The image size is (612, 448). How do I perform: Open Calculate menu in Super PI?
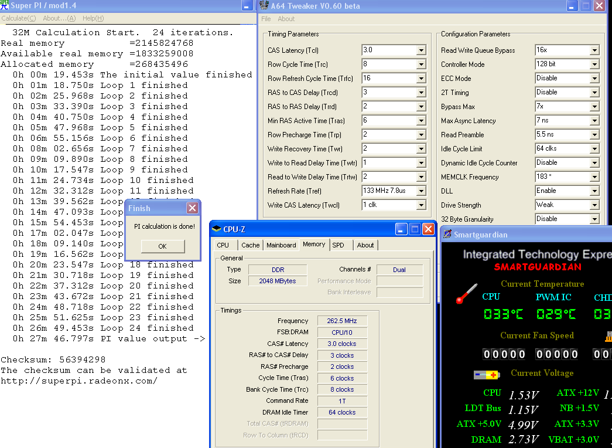click(18, 18)
